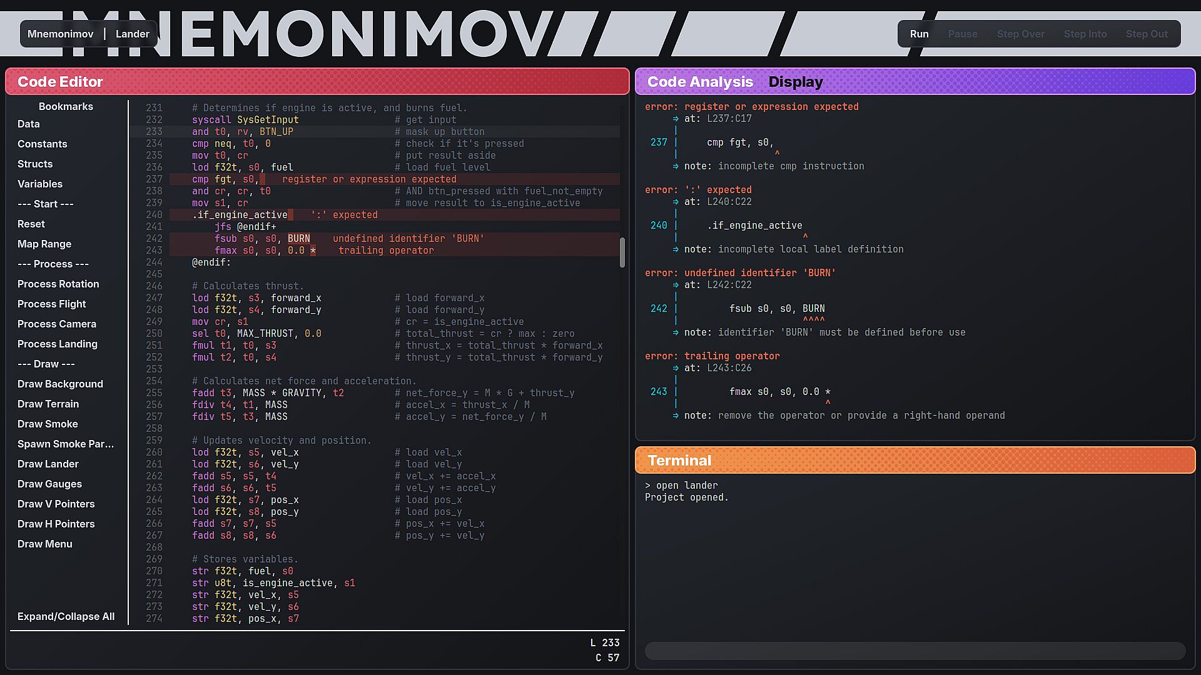
Task: Click the Step Out control
Action: click(1146, 34)
